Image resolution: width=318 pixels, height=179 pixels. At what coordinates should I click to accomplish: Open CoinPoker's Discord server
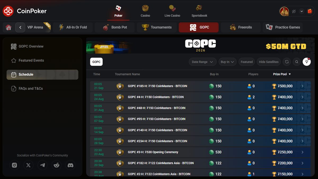[x=70, y=165]
